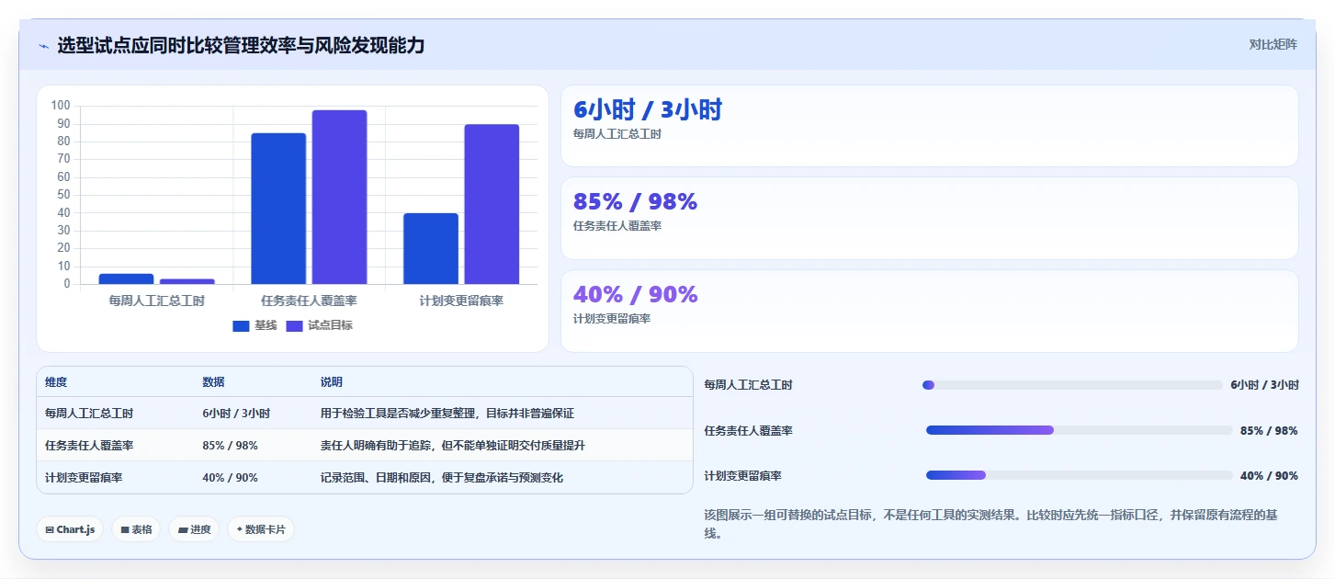Click the 基线 bar for 每周人工汇总工时
Viewport: 1335px width, 579px height.
tap(126, 278)
